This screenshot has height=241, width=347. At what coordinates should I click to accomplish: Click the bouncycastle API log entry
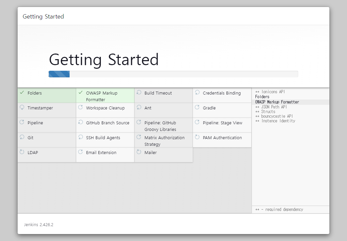(x=274, y=116)
